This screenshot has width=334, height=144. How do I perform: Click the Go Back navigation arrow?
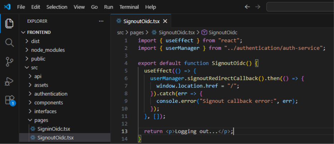[248, 7]
